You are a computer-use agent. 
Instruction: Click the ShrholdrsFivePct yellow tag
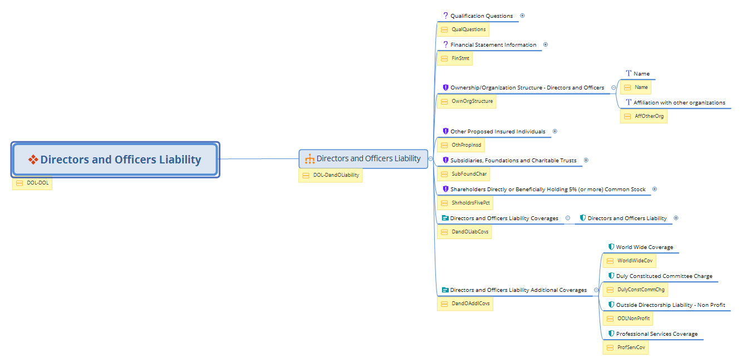(x=465, y=203)
